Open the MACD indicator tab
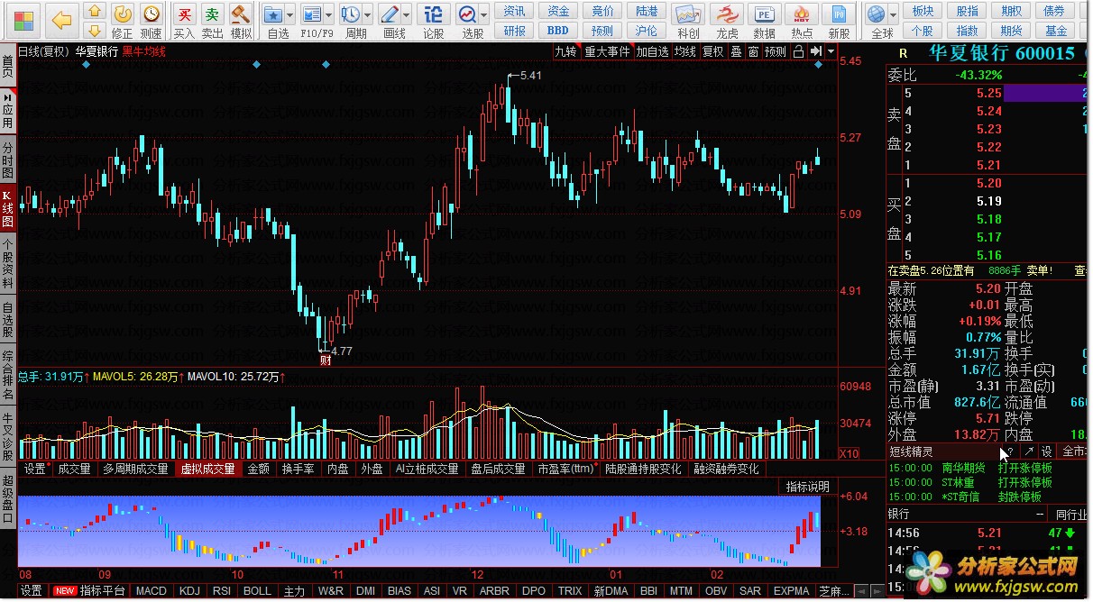1093x602 pixels. tap(152, 590)
